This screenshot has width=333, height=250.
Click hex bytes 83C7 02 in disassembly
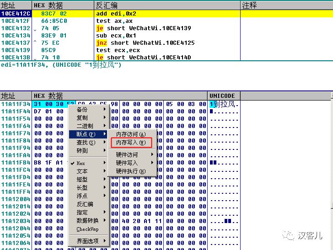click(54, 14)
